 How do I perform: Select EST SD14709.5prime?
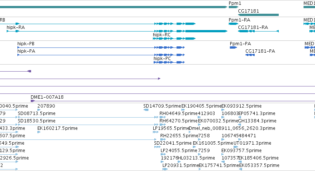(162, 106)
